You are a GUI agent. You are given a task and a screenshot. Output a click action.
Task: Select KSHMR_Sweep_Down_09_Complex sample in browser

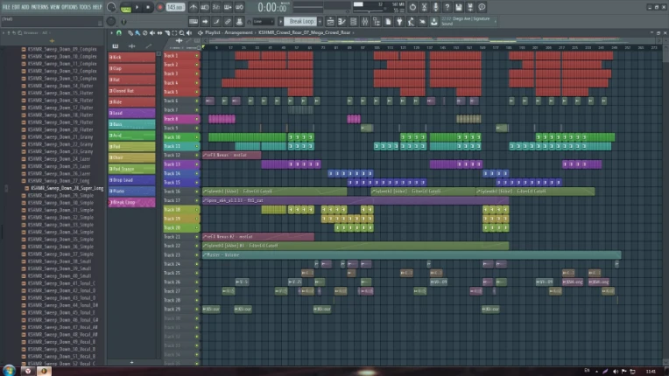coord(62,49)
